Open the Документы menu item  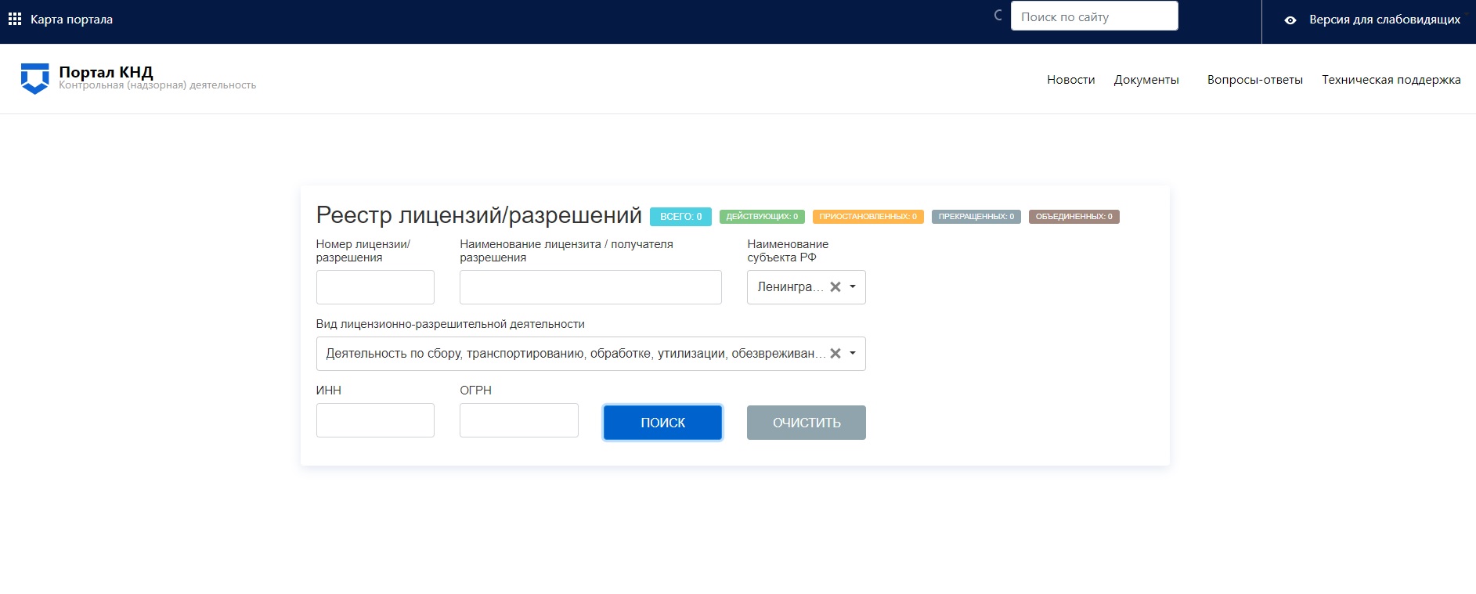[1146, 80]
